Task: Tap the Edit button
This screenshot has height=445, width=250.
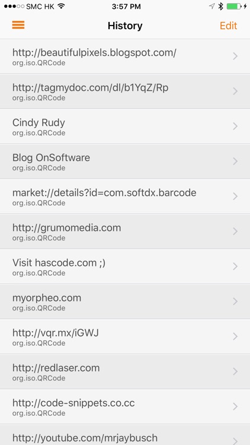Action: 229,26
